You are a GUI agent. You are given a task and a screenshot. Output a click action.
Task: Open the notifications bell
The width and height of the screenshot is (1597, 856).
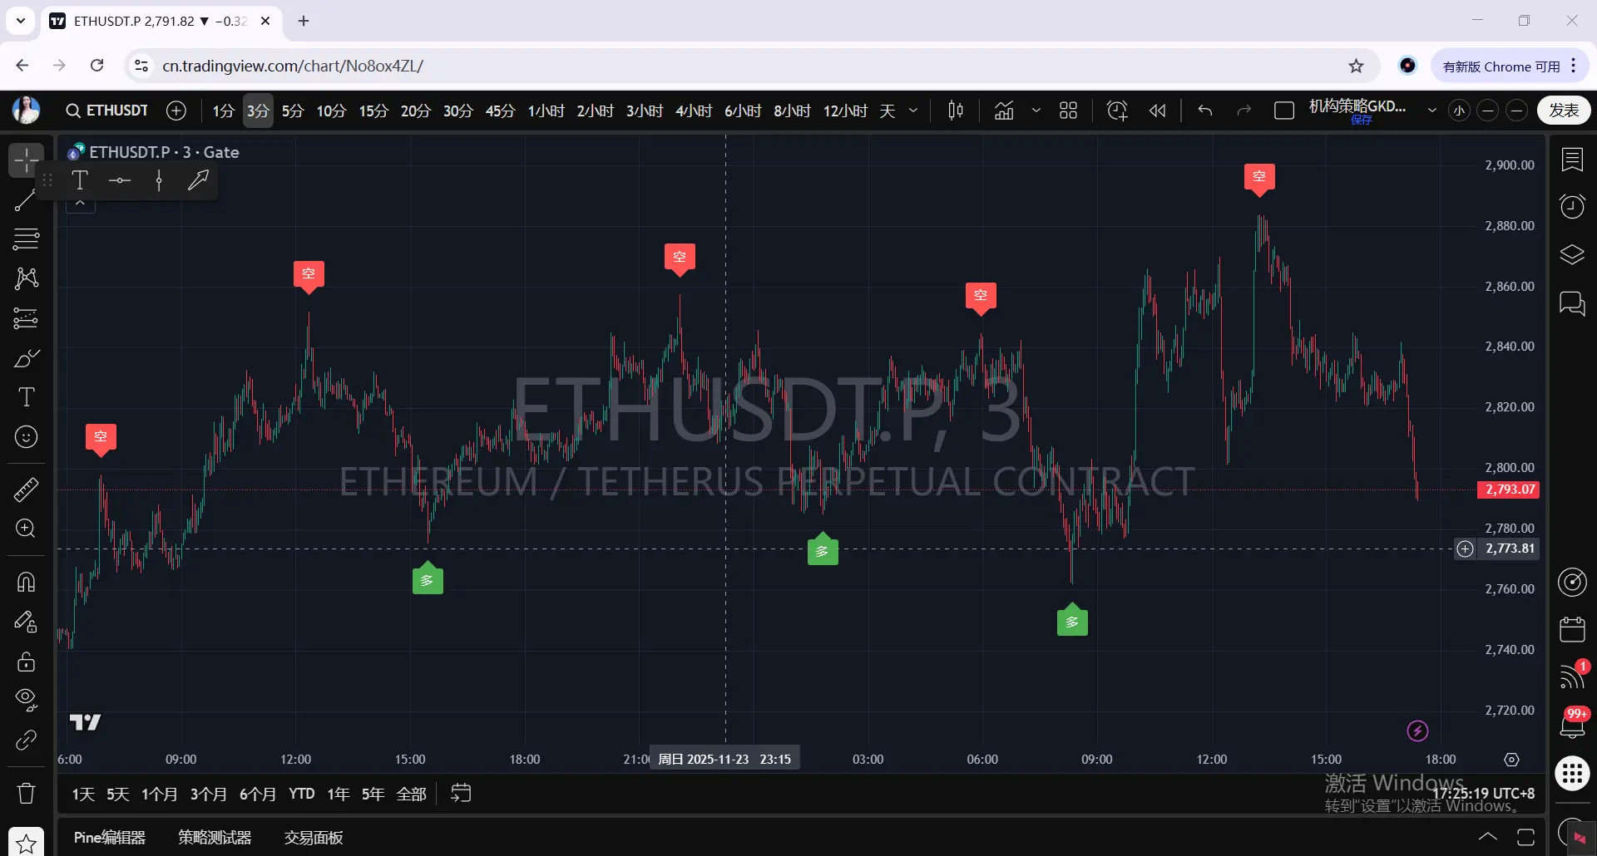tap(1572, 725)
